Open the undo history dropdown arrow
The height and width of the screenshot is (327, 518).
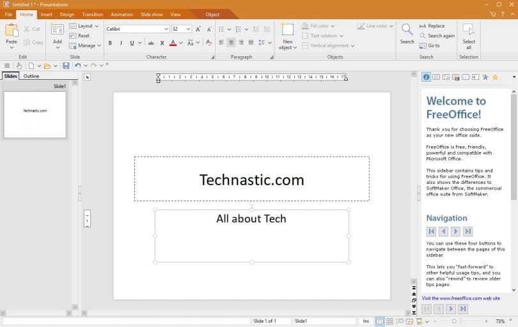pos(86,66)
